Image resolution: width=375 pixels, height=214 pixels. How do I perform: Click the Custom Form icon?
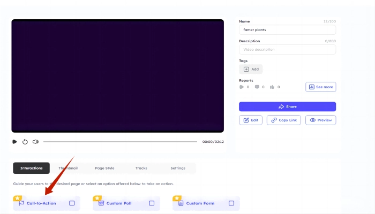(181, 203)
